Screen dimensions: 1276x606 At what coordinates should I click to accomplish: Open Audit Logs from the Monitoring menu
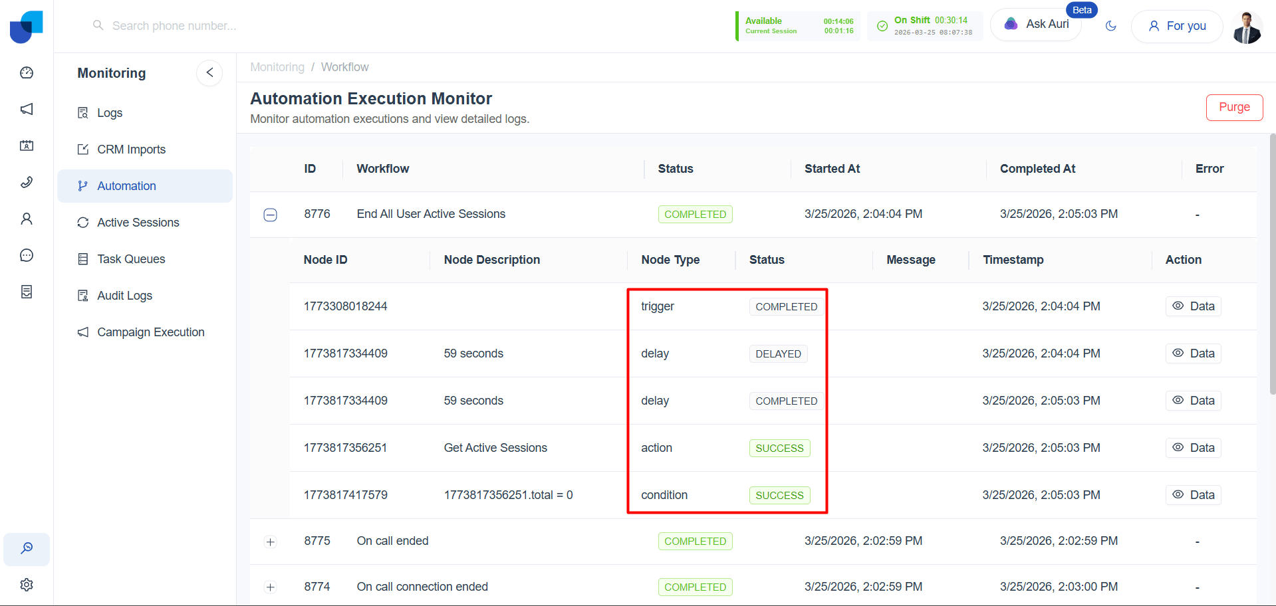(x=124, y=295)
